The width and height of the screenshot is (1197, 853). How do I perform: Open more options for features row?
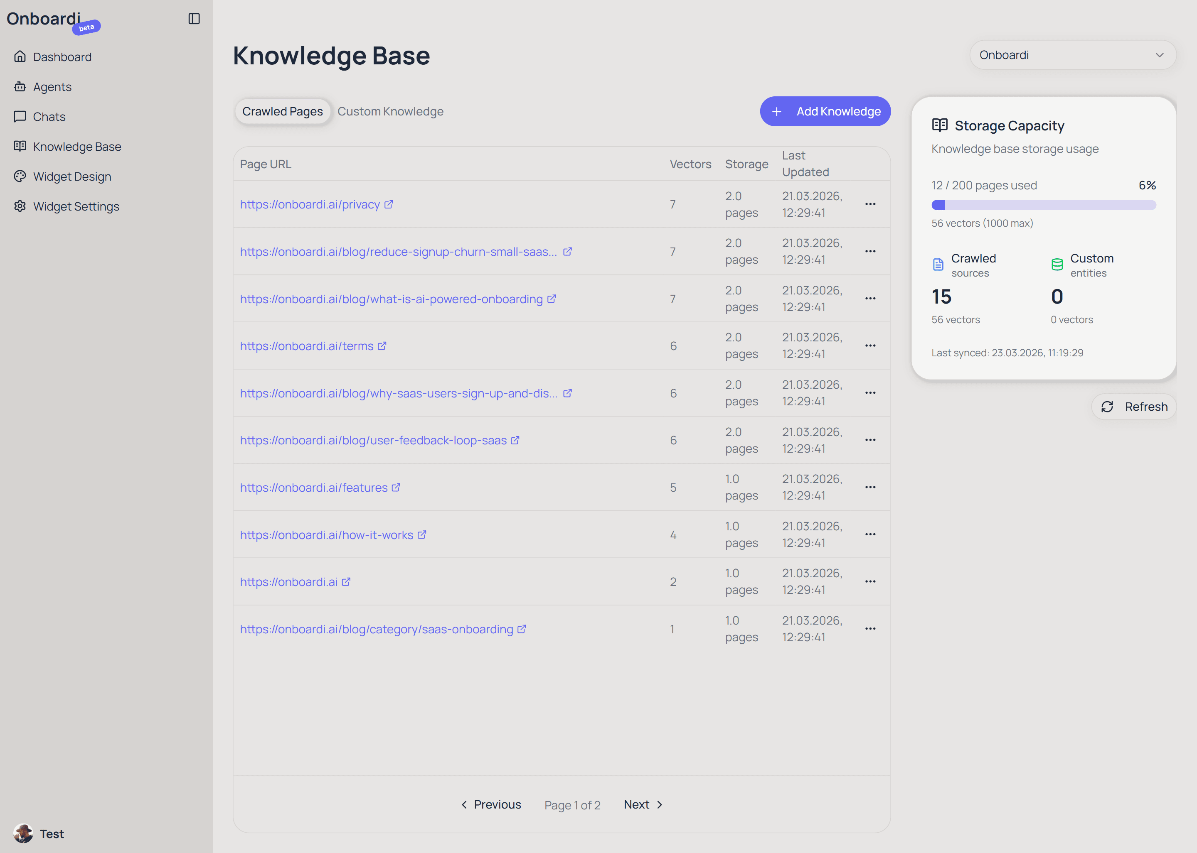[x=871, y=488]
